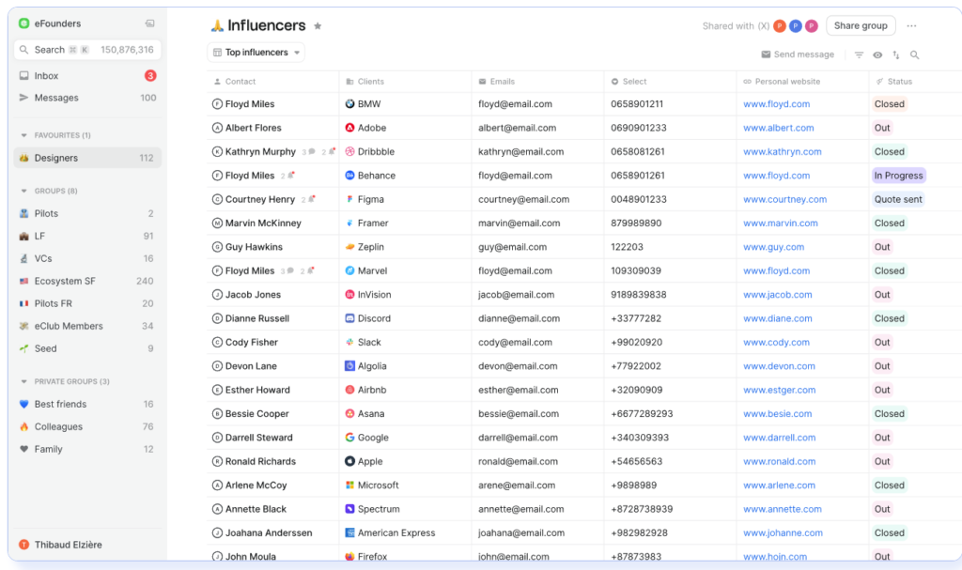The height and width of the screenshot is (570, 962).
Task: Click Send message
Action: click(x=798, y=54)
